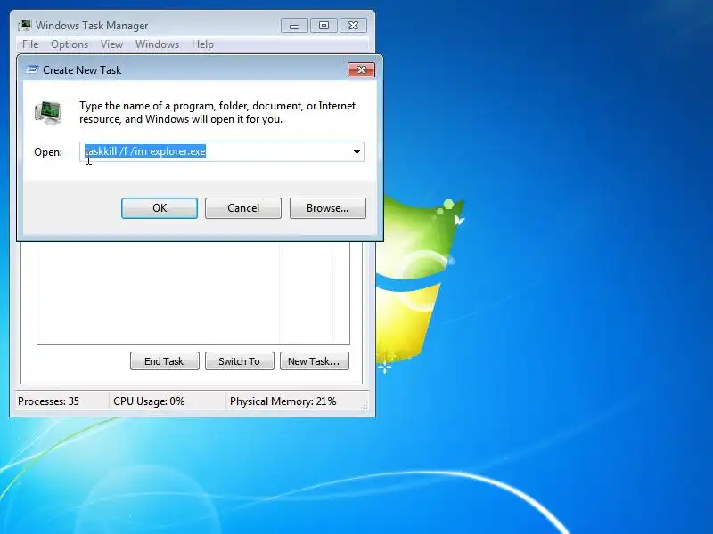This screenshot has height=534, width=713.
Task: Expand the Open command history dropdown
Action: point(357,151)
